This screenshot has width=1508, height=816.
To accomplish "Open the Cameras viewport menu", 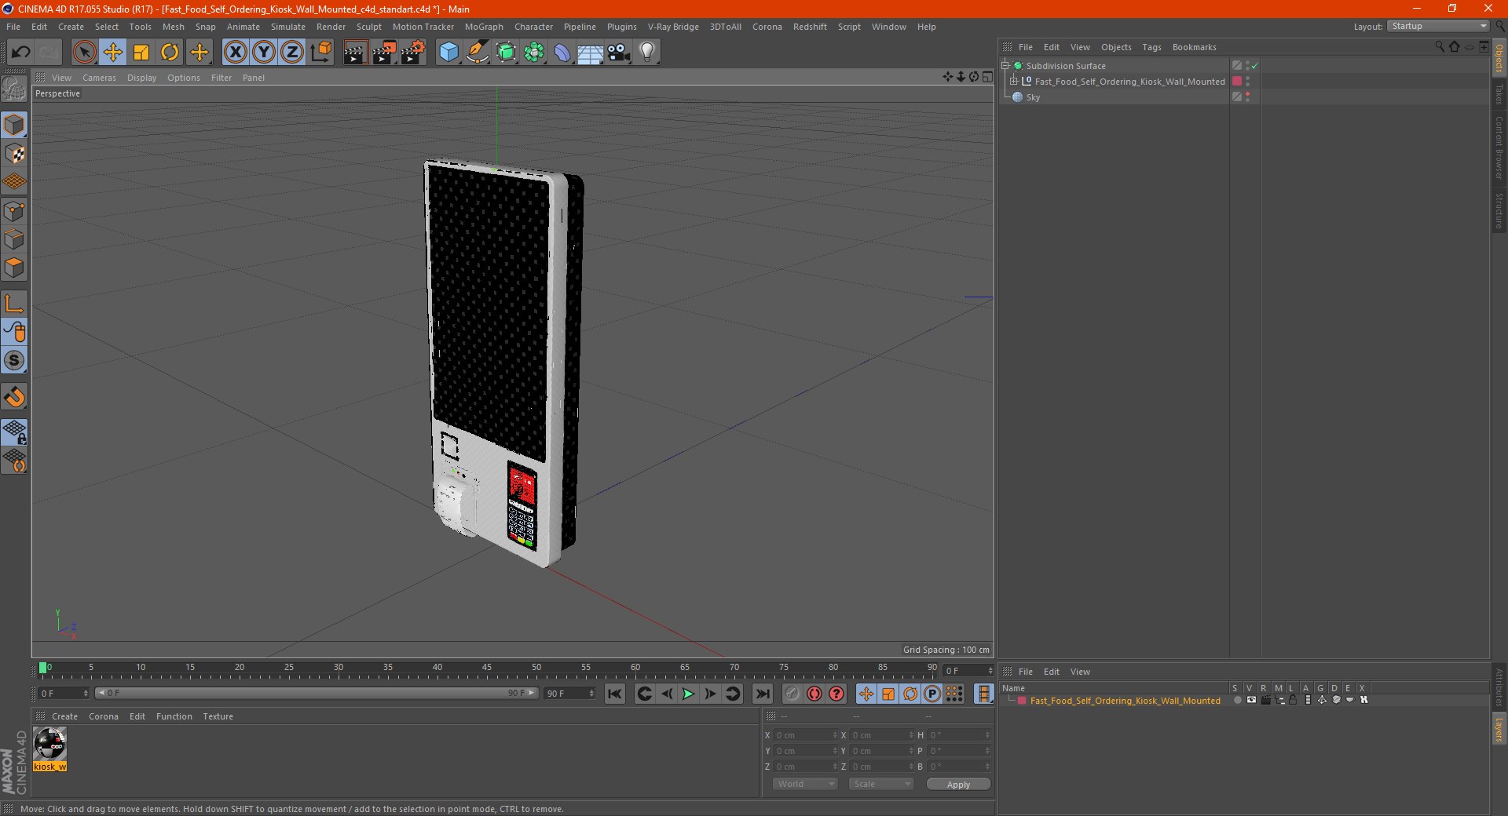I will click(x=99, y=78).
